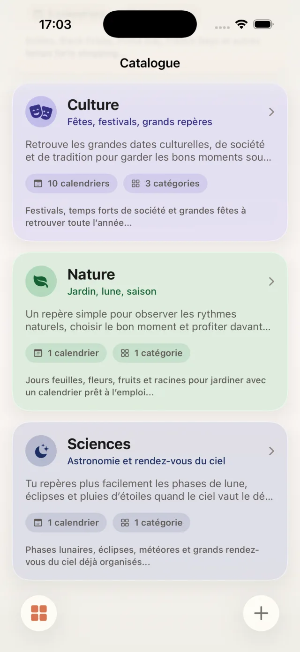Open the Nature category using its chevron
Image resolution: width=300 pixels, height=652 pixels.
[x=271, y=281]
